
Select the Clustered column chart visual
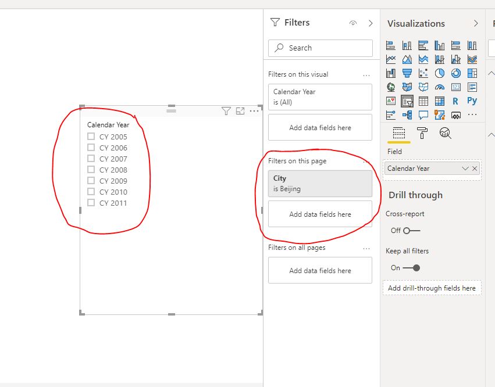coord(439,46)
